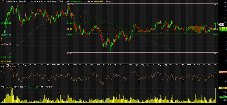
Task: Click the white 19.4 price tag
Action: coord(222,24)
